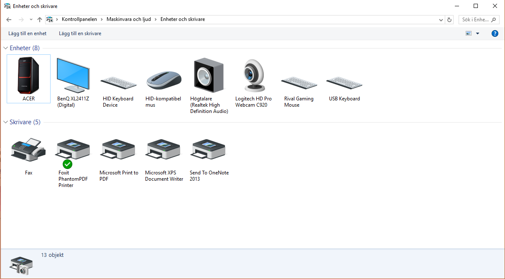Viewport: 505px width, 279px height.
Task: Open the view options dropdown arrow
Action: (x=477, y=33)
